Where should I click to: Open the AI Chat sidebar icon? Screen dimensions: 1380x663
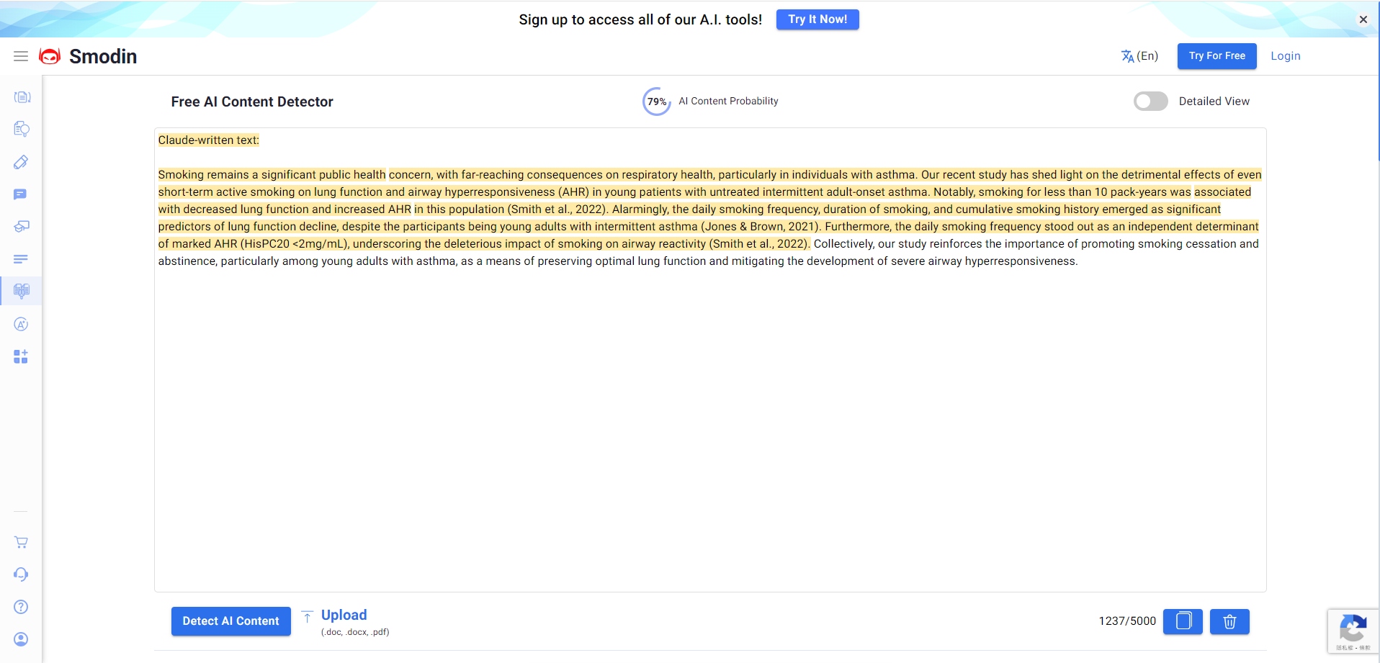(x=22, y=194)
